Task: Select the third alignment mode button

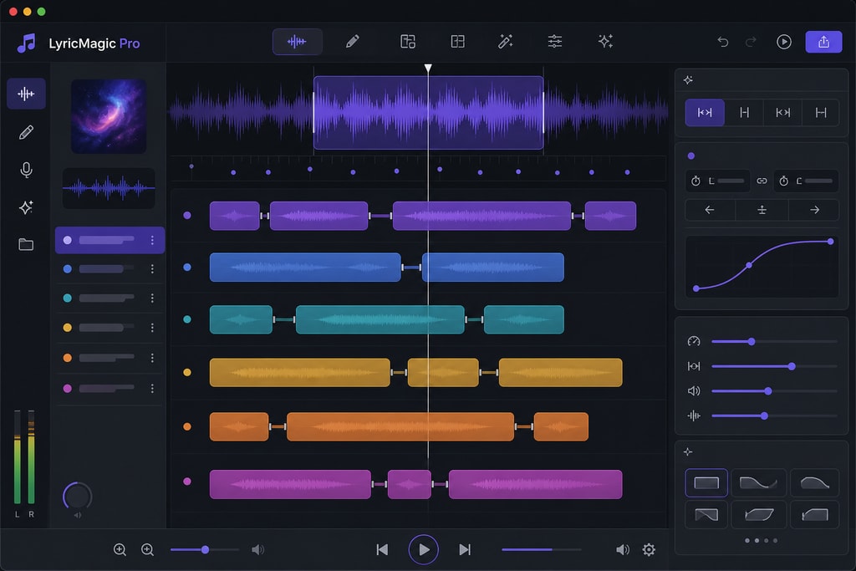Action: (782, 113)
